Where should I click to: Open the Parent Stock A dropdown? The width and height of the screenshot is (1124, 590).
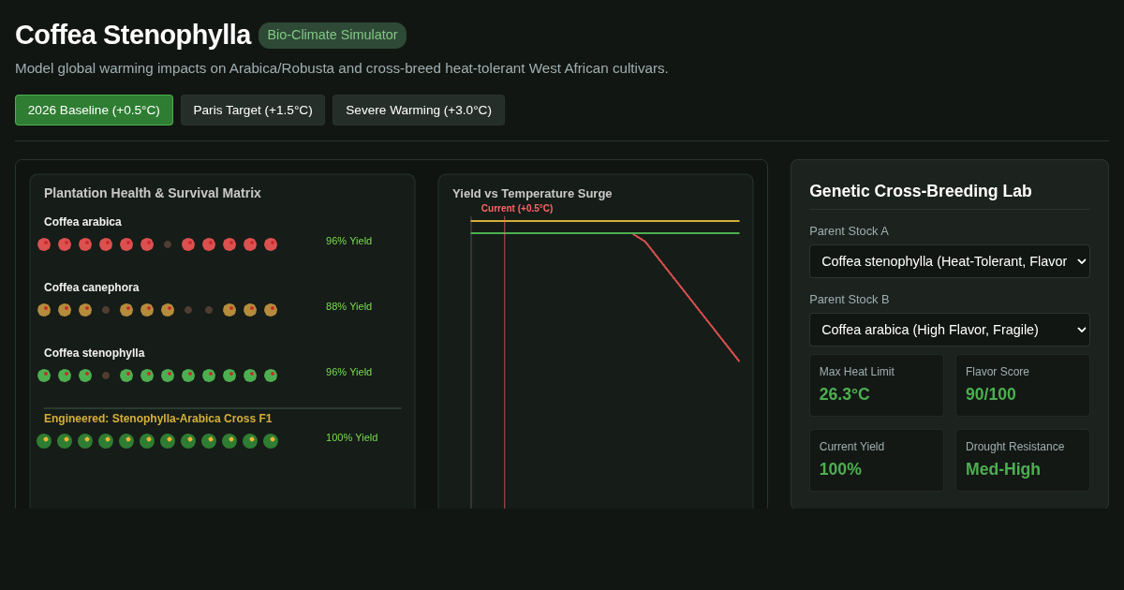coord(950,261)
